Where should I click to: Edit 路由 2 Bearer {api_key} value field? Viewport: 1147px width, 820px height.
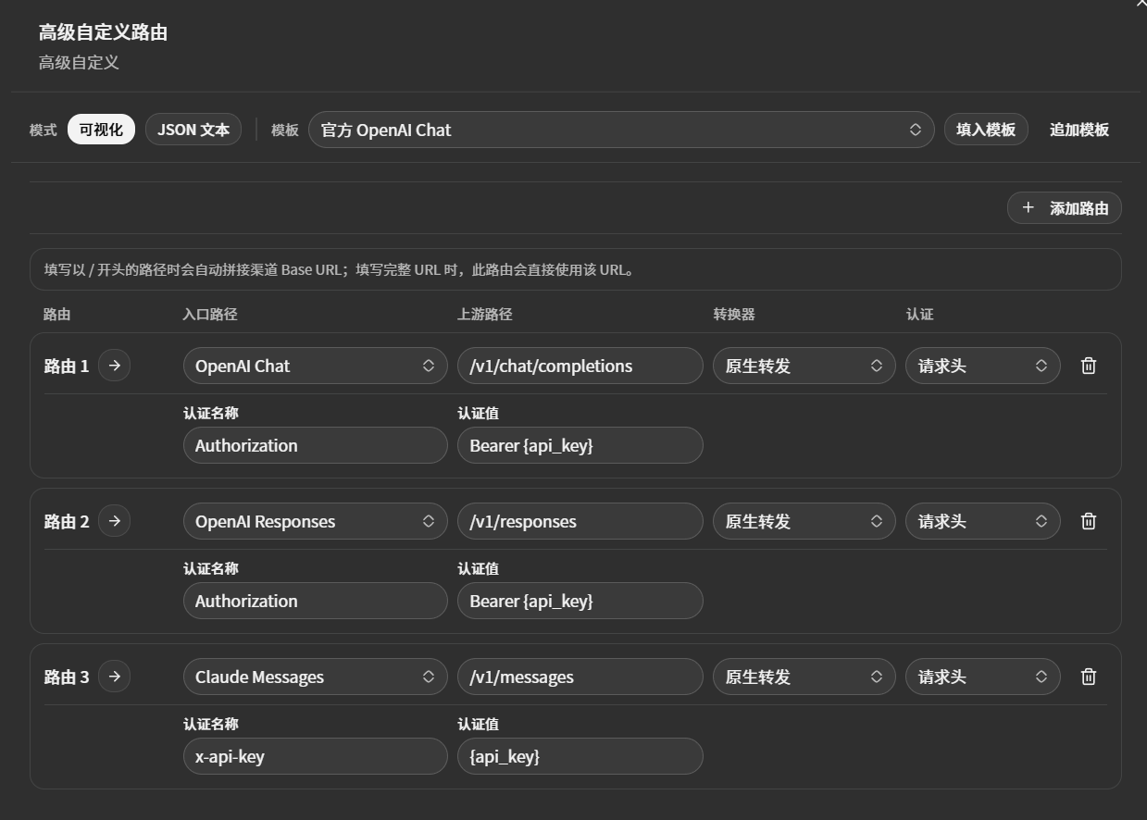click(x=580, y=601)
